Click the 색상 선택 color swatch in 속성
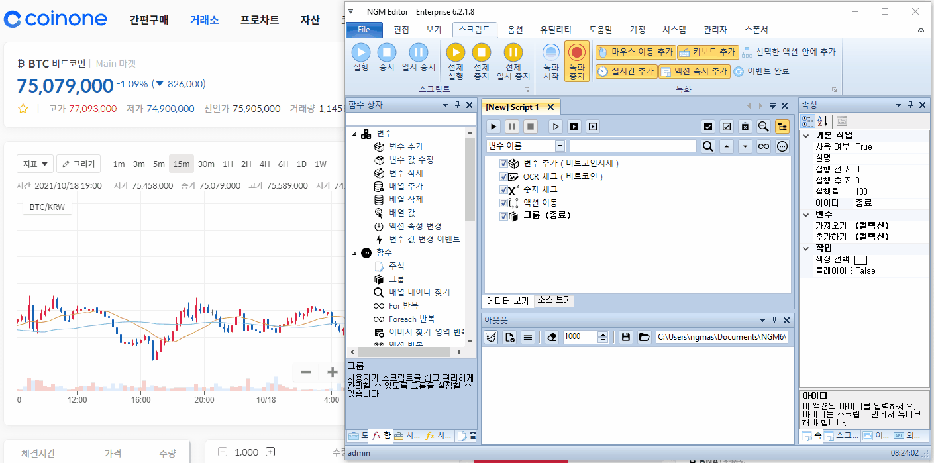 pos(860,260)
